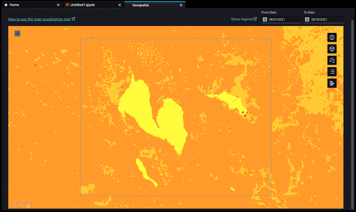
Task: Close the Geospatial tab
Action: [181, 5]
